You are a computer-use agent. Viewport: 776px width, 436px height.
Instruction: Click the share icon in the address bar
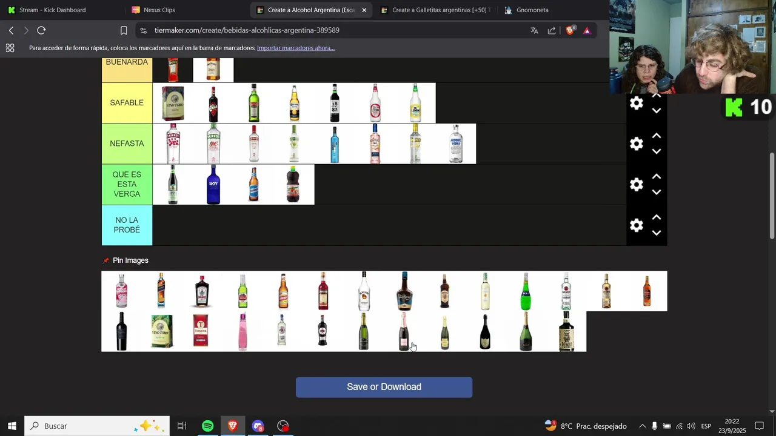tap(552, 30)
